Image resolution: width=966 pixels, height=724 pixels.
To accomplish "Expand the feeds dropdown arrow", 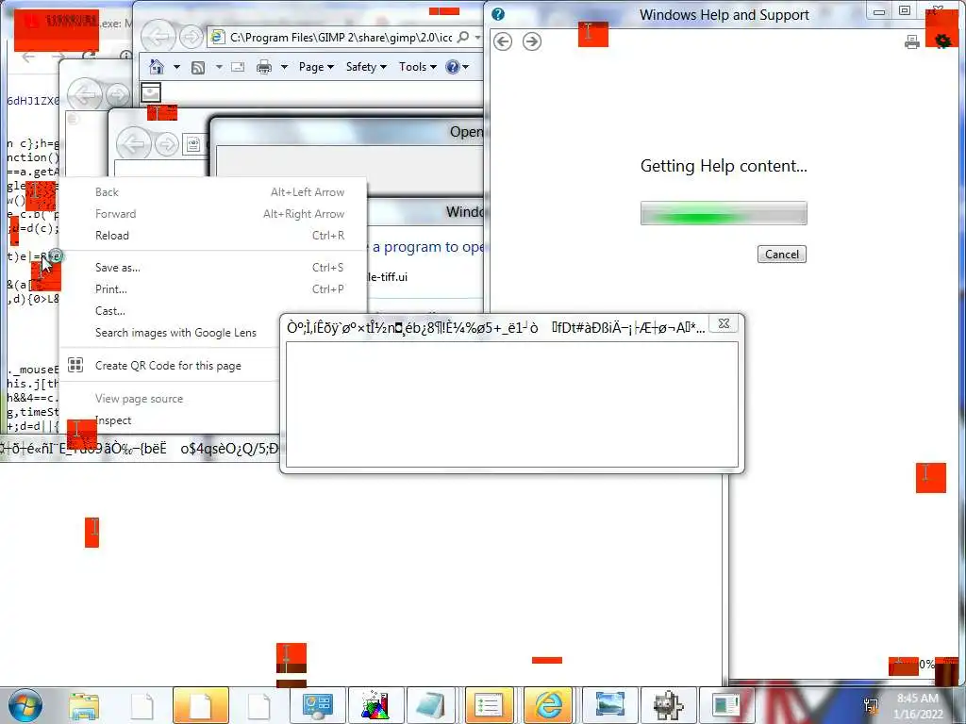I will pyautogui.click(x=219, y=67).
